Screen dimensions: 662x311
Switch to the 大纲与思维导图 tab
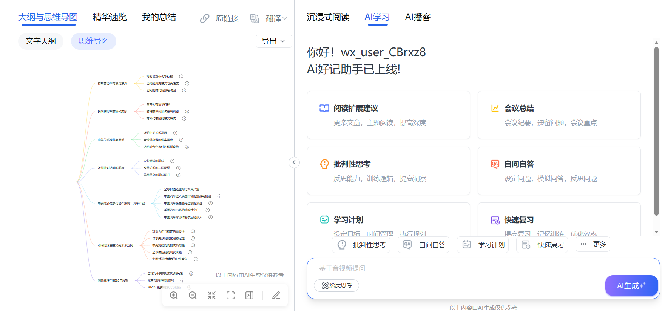tap(48, 17)
